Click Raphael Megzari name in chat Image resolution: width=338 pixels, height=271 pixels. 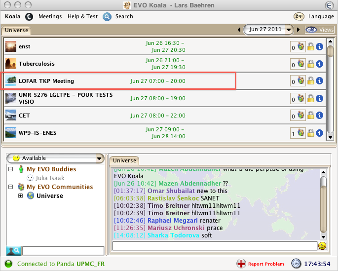coord(172,221)
